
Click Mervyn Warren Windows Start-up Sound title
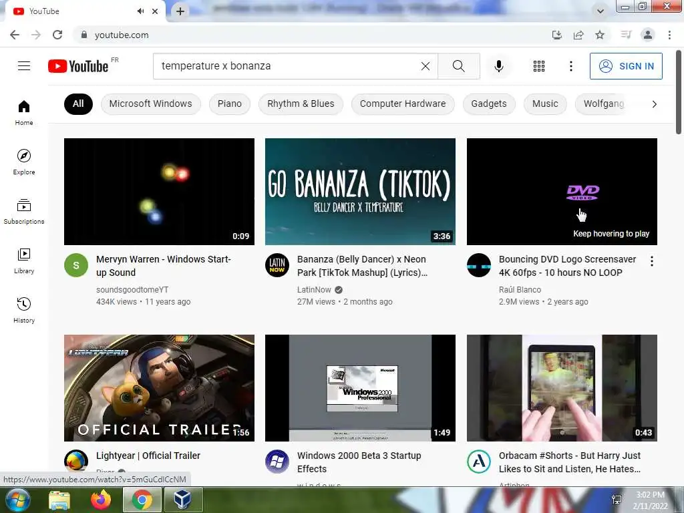(164, 266)
